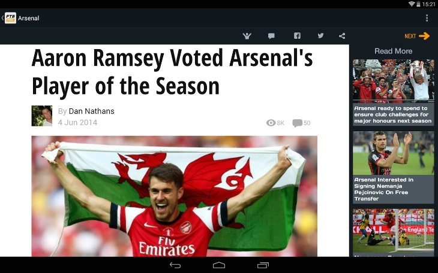This screenshot has width=438, height=273.
Task: Tap the eye views counter icon
Action: [271, 123]
